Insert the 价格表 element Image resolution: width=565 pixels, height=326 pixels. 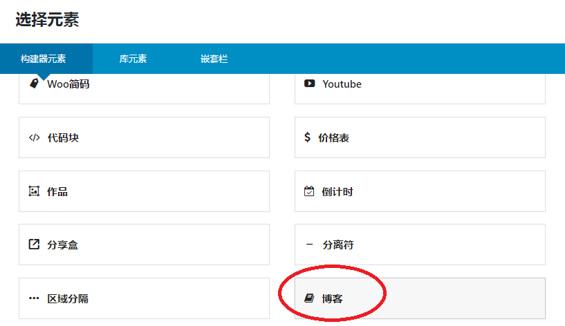[420, 137]
